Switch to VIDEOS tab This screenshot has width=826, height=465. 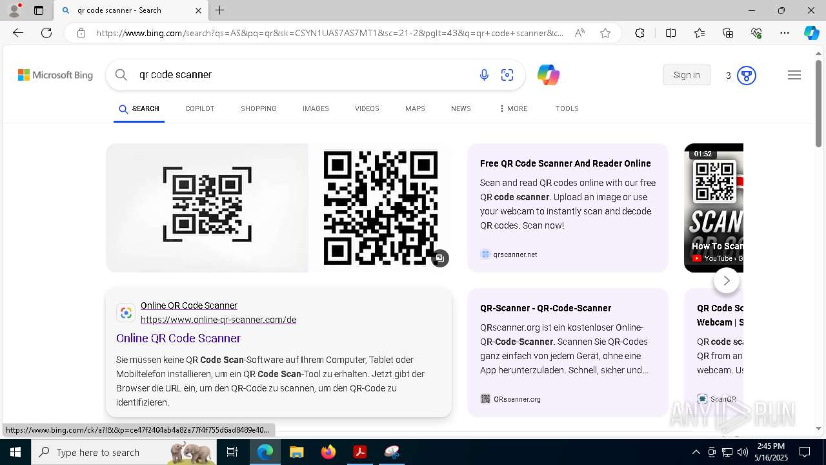pos(367,108)
